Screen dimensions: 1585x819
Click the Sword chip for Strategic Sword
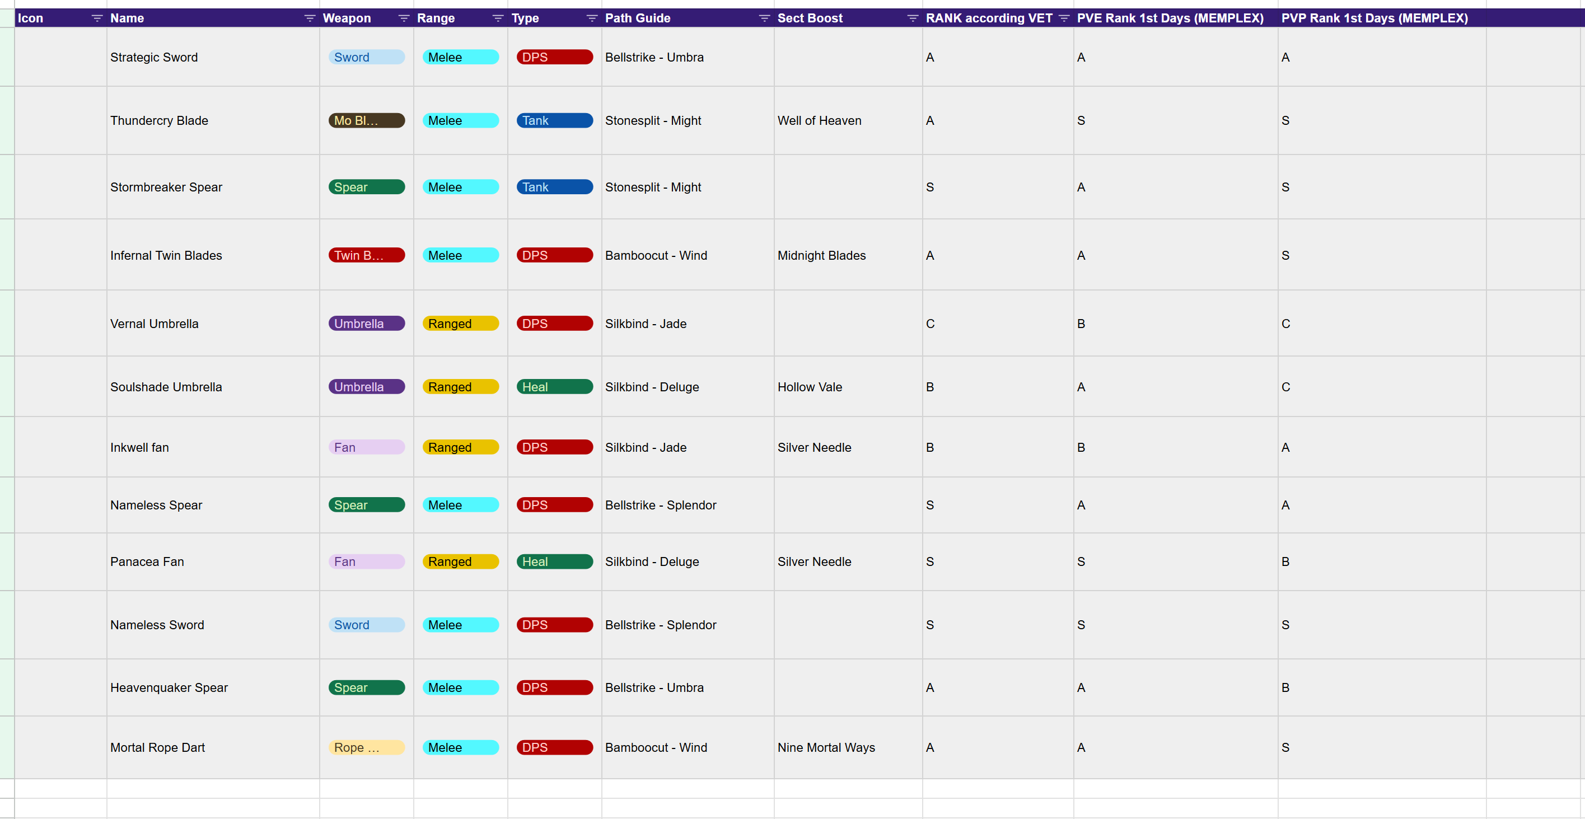tap(367, 57)
